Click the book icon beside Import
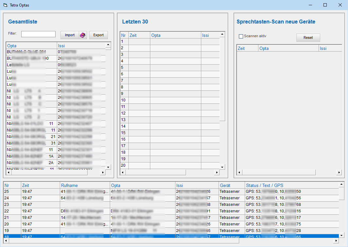 [x=83, y=35]
